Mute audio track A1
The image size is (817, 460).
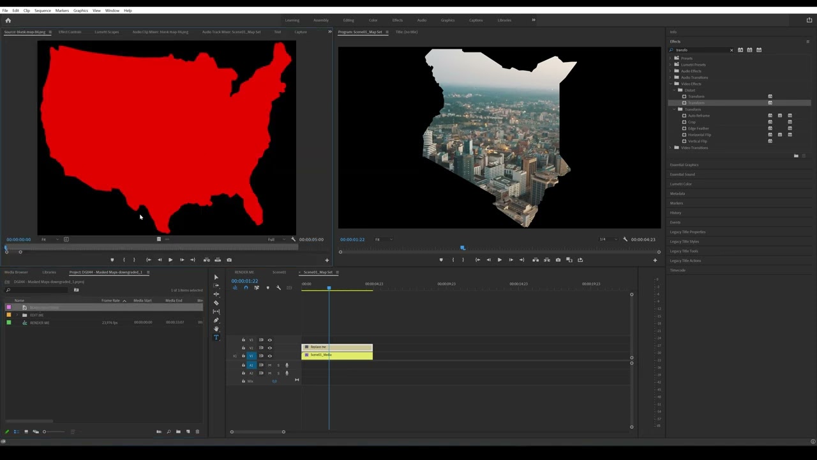270,365
